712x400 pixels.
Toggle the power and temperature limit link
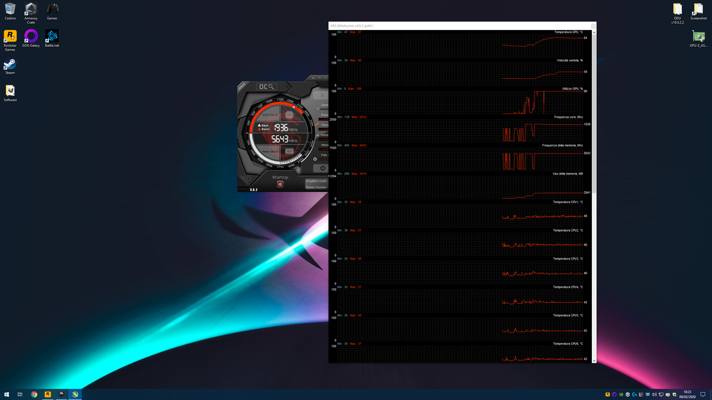click(x=316, y=125)
